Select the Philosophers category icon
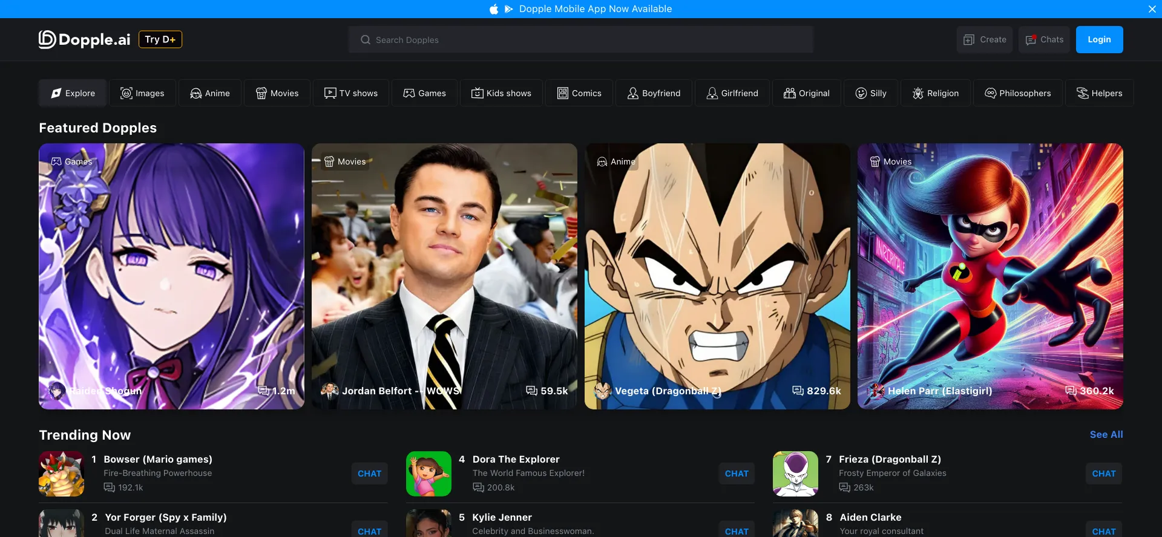 pos(990,93)
